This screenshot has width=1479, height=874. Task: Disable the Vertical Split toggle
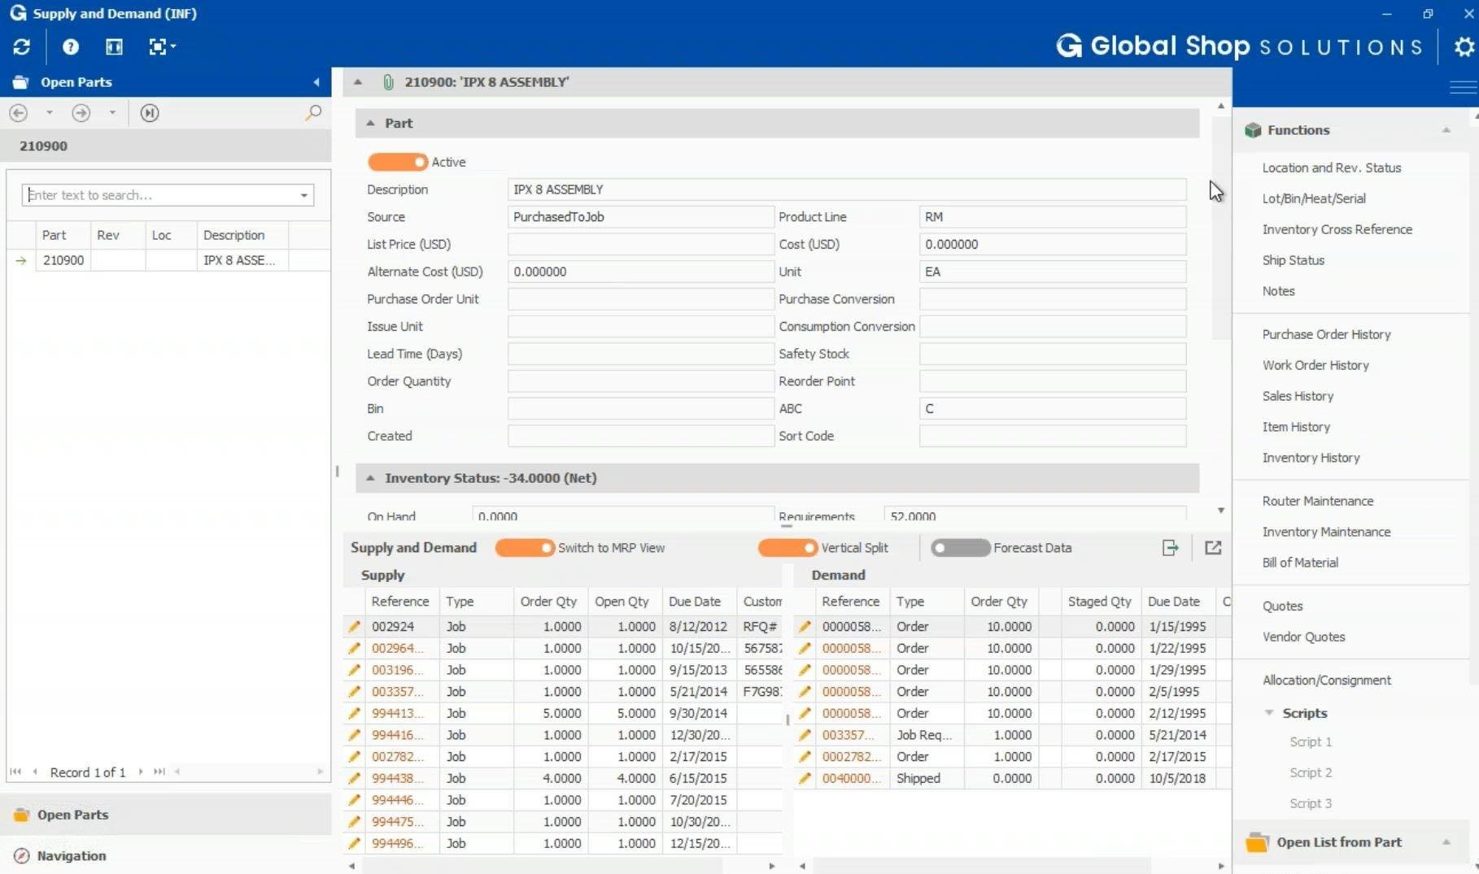(x=786, y=547)
